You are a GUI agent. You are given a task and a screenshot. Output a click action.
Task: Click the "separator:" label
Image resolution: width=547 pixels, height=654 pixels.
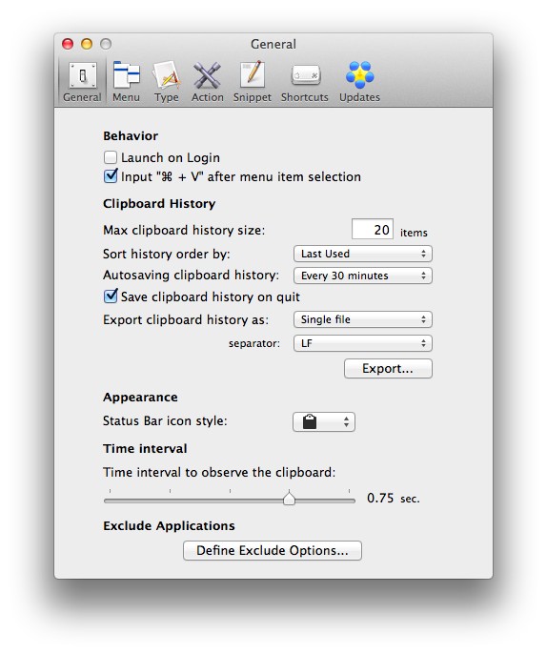[254, 343]
